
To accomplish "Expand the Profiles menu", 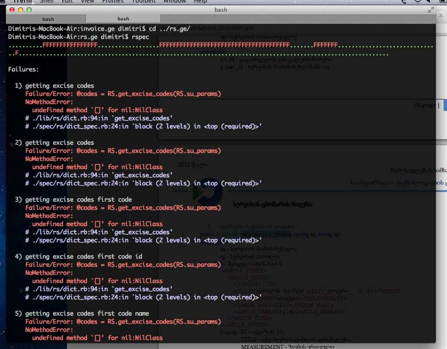I will (113, 1).
